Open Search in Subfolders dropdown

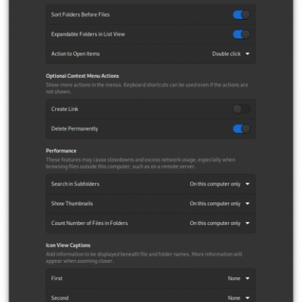coord(220,184)
